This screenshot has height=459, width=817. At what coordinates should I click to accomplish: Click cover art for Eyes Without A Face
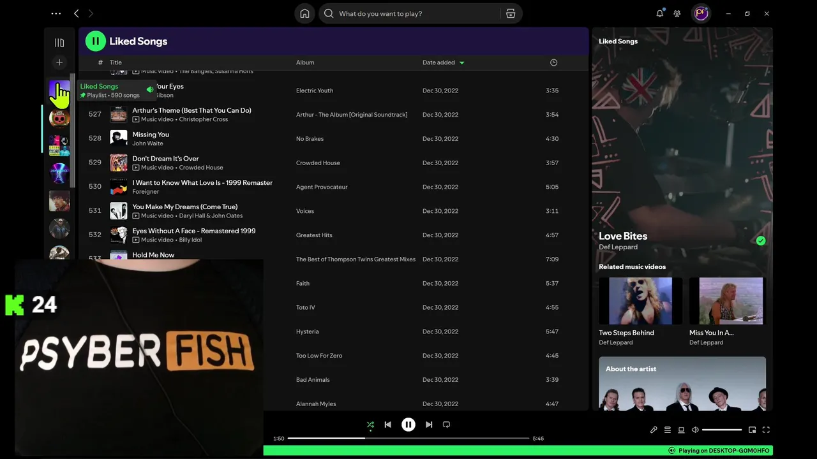point(118,235)
